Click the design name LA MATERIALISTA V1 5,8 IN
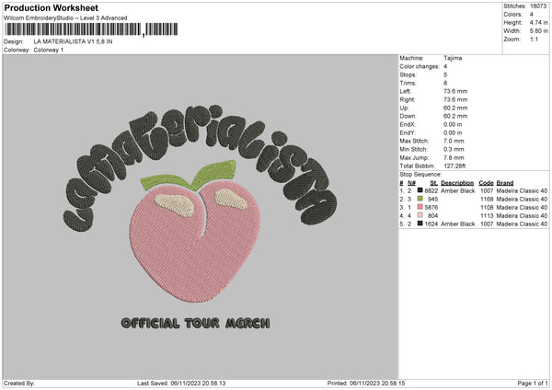Viewport: 552px width, 390px height. pos(74,41)
